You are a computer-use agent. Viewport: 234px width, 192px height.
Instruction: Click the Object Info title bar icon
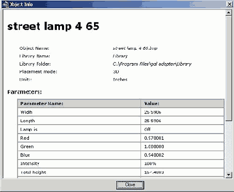click(5, 4)
